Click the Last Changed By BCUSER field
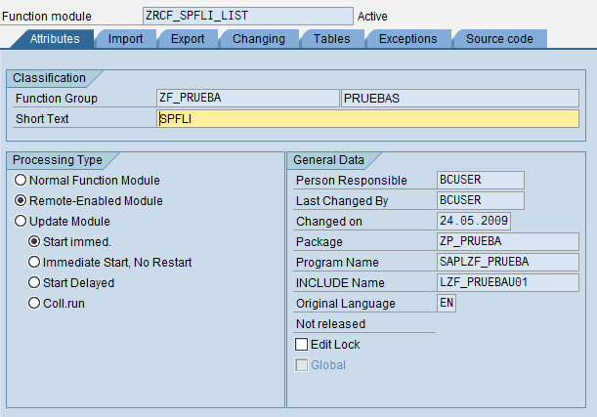This screenshot has width=597, height=417. pos(481,200)
